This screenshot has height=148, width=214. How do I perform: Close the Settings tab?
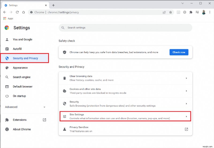[x=46, y=5]
